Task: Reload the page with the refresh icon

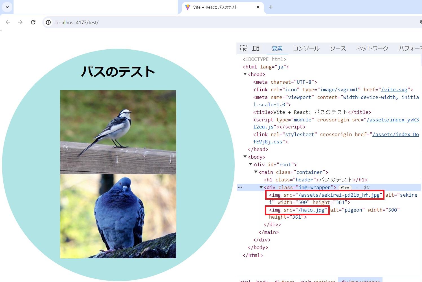Action: [x=33, y=22]
